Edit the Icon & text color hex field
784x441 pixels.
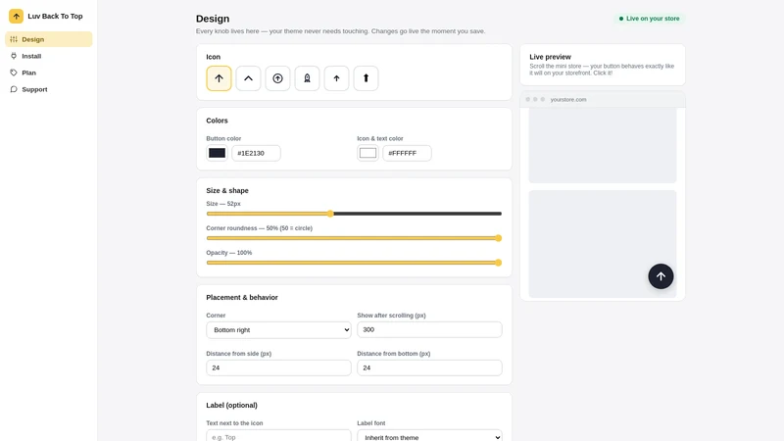407,153
